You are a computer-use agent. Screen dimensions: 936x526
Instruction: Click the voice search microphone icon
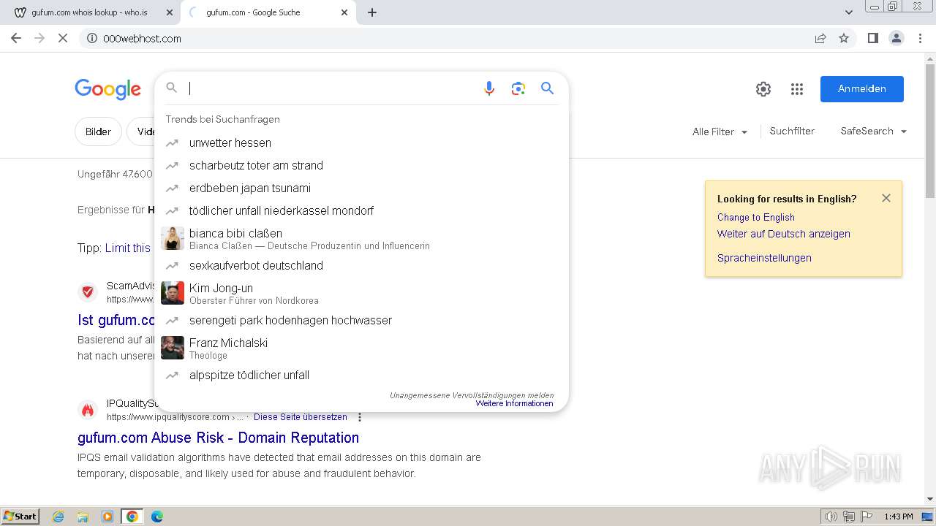[x=489, y=88]
